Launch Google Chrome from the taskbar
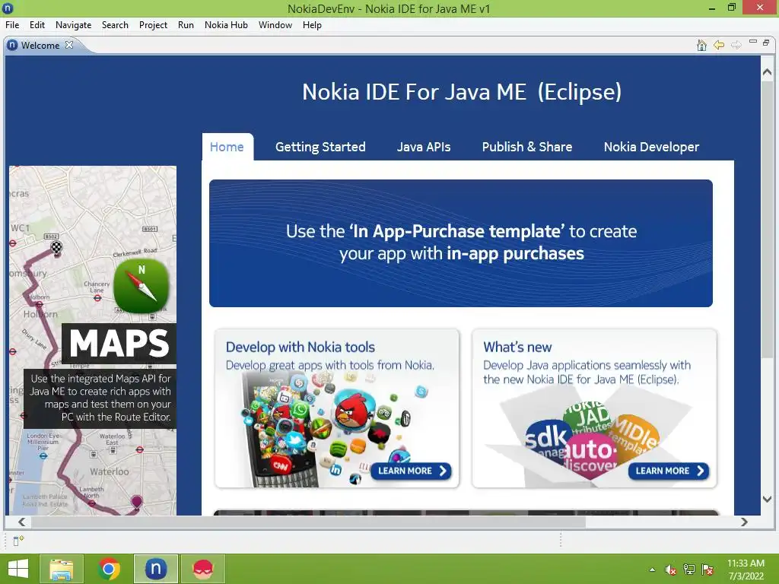This screenshot has width=779, height=584. [109, 569]
